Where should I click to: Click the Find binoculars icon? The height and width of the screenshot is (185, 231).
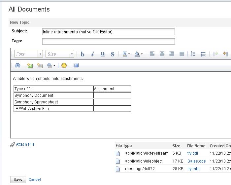(18, 65)
